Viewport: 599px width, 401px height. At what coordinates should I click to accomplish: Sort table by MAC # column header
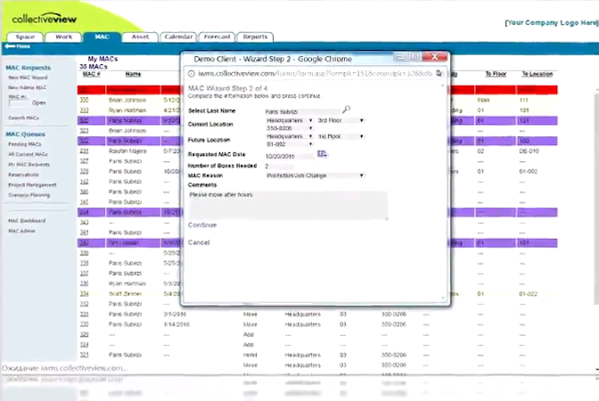[91, 74]
